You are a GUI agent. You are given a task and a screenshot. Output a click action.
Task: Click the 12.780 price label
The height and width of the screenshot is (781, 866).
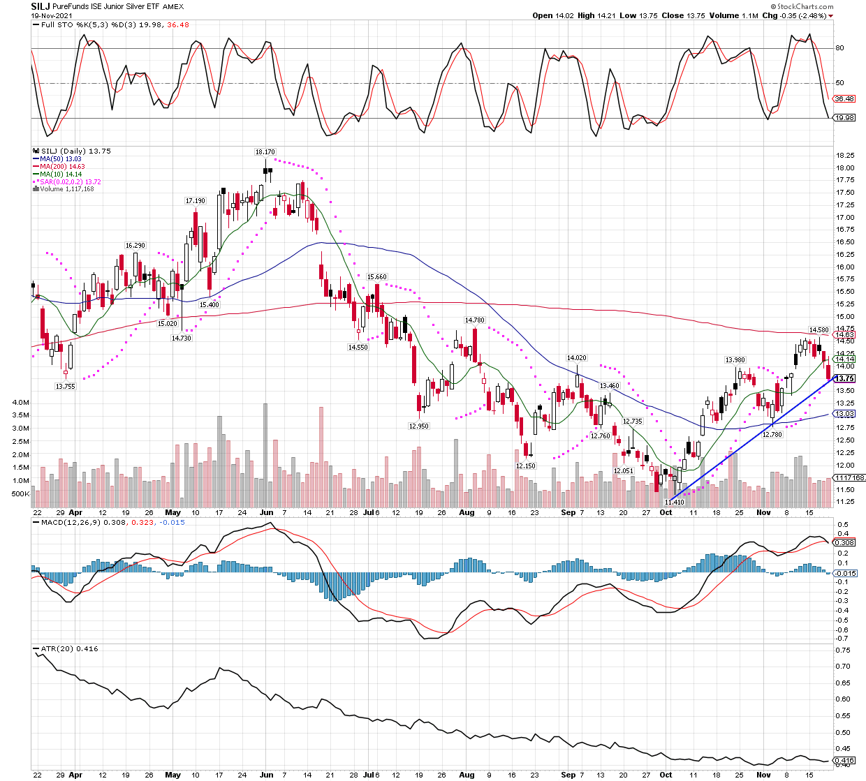click(772, 435)
